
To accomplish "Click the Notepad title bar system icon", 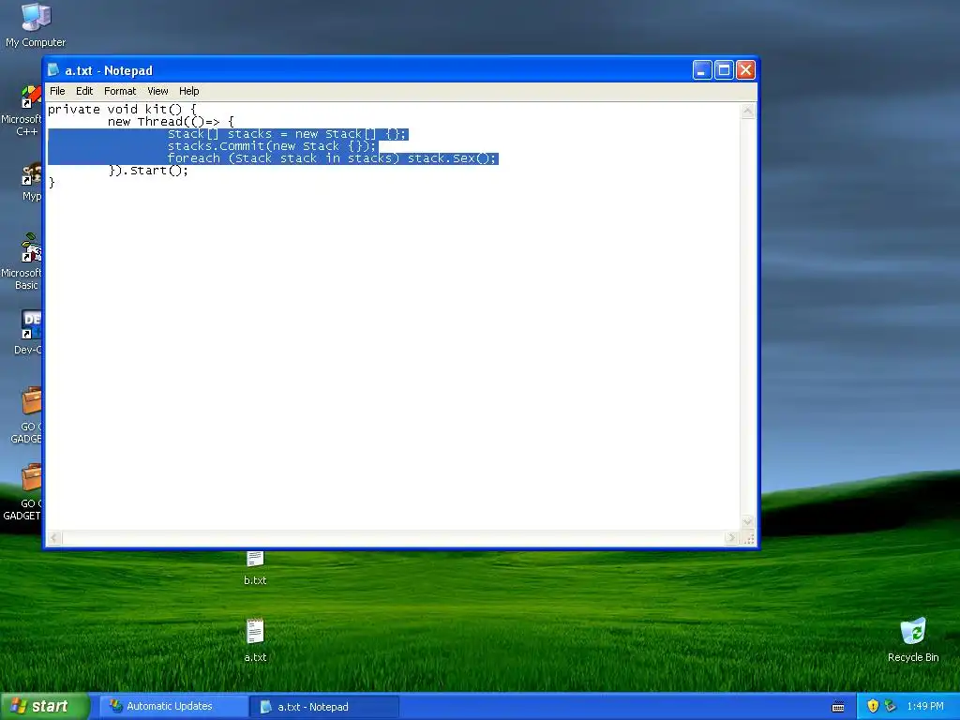I will point(53,69).
